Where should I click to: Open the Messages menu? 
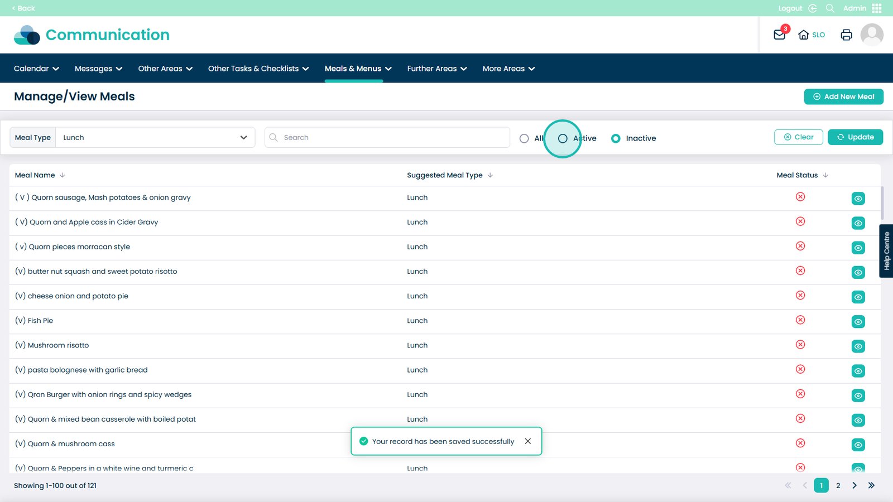click(x=98, y=69)
